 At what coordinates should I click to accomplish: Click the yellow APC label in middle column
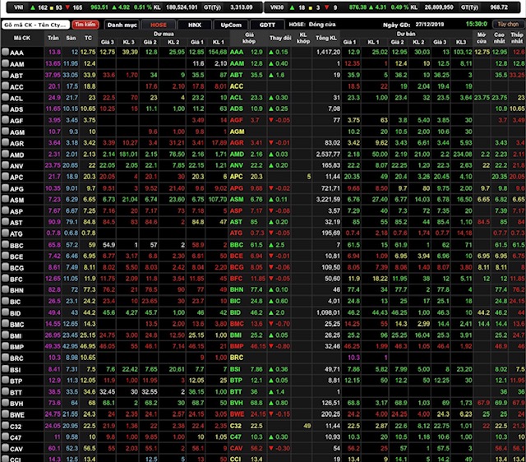(236, 177)
